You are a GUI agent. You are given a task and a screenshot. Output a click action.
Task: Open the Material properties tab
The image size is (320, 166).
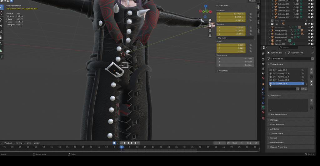click(x=263, y=112)
